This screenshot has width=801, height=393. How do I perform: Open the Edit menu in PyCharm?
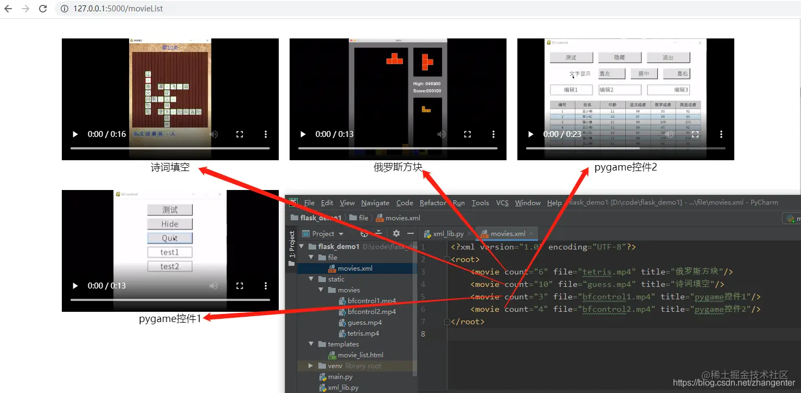(327, 203)
